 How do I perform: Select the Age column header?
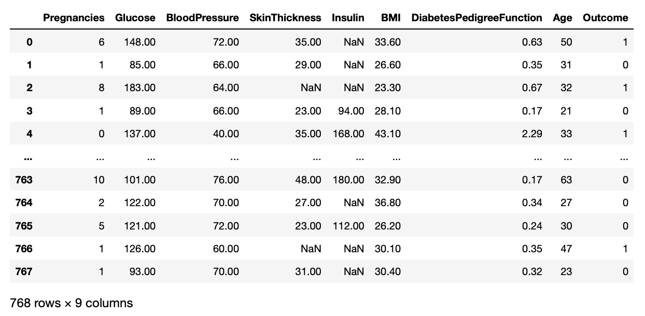562,18
